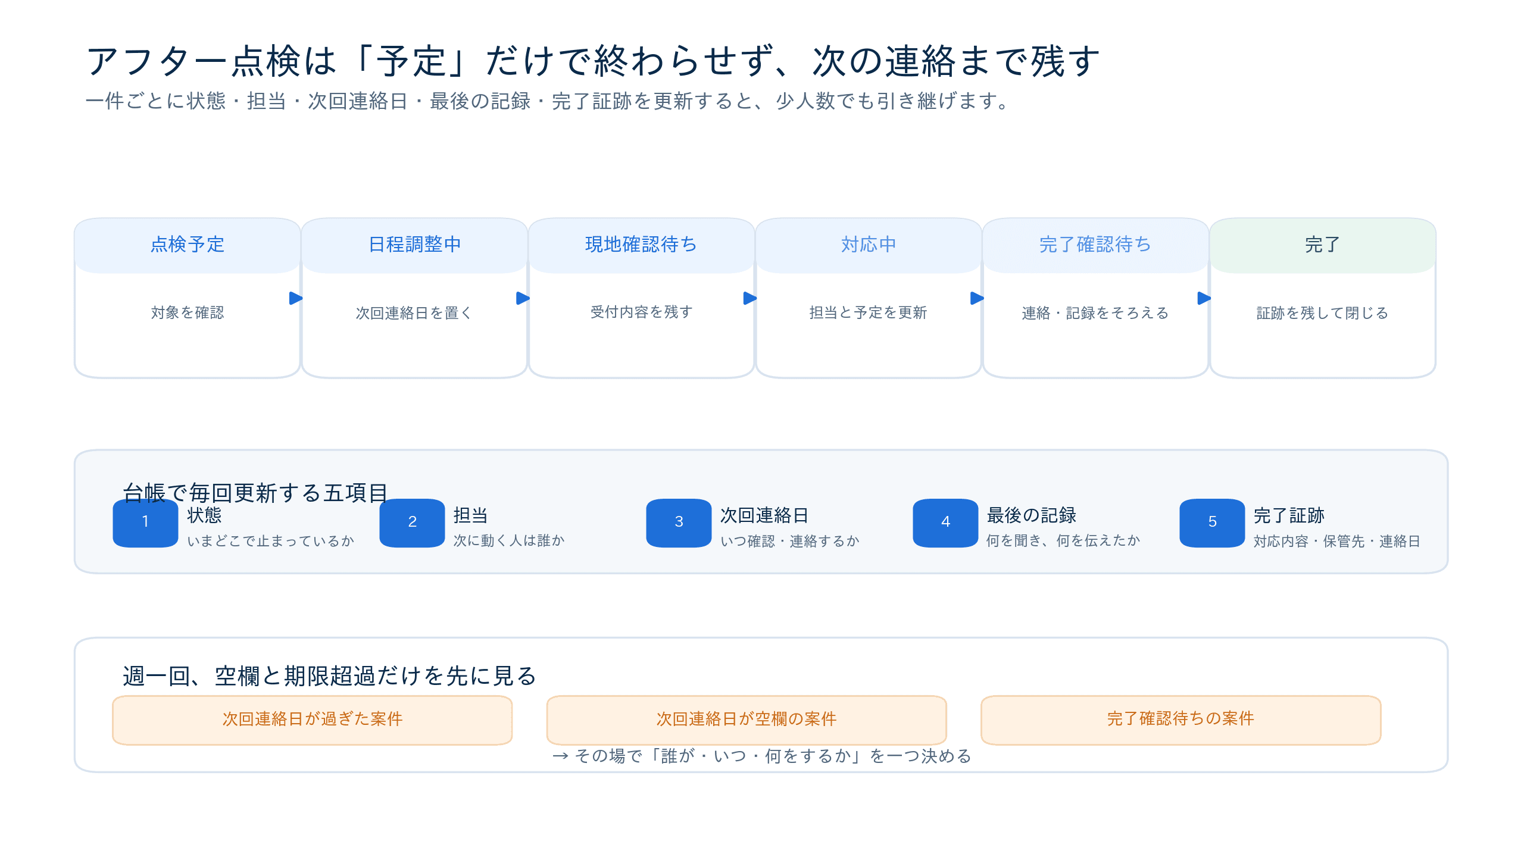This screenshot has width=1524, height=857.
Task: Click the arrow between 日程調整中 and 現地確認待ち
Action: point(523,298)
